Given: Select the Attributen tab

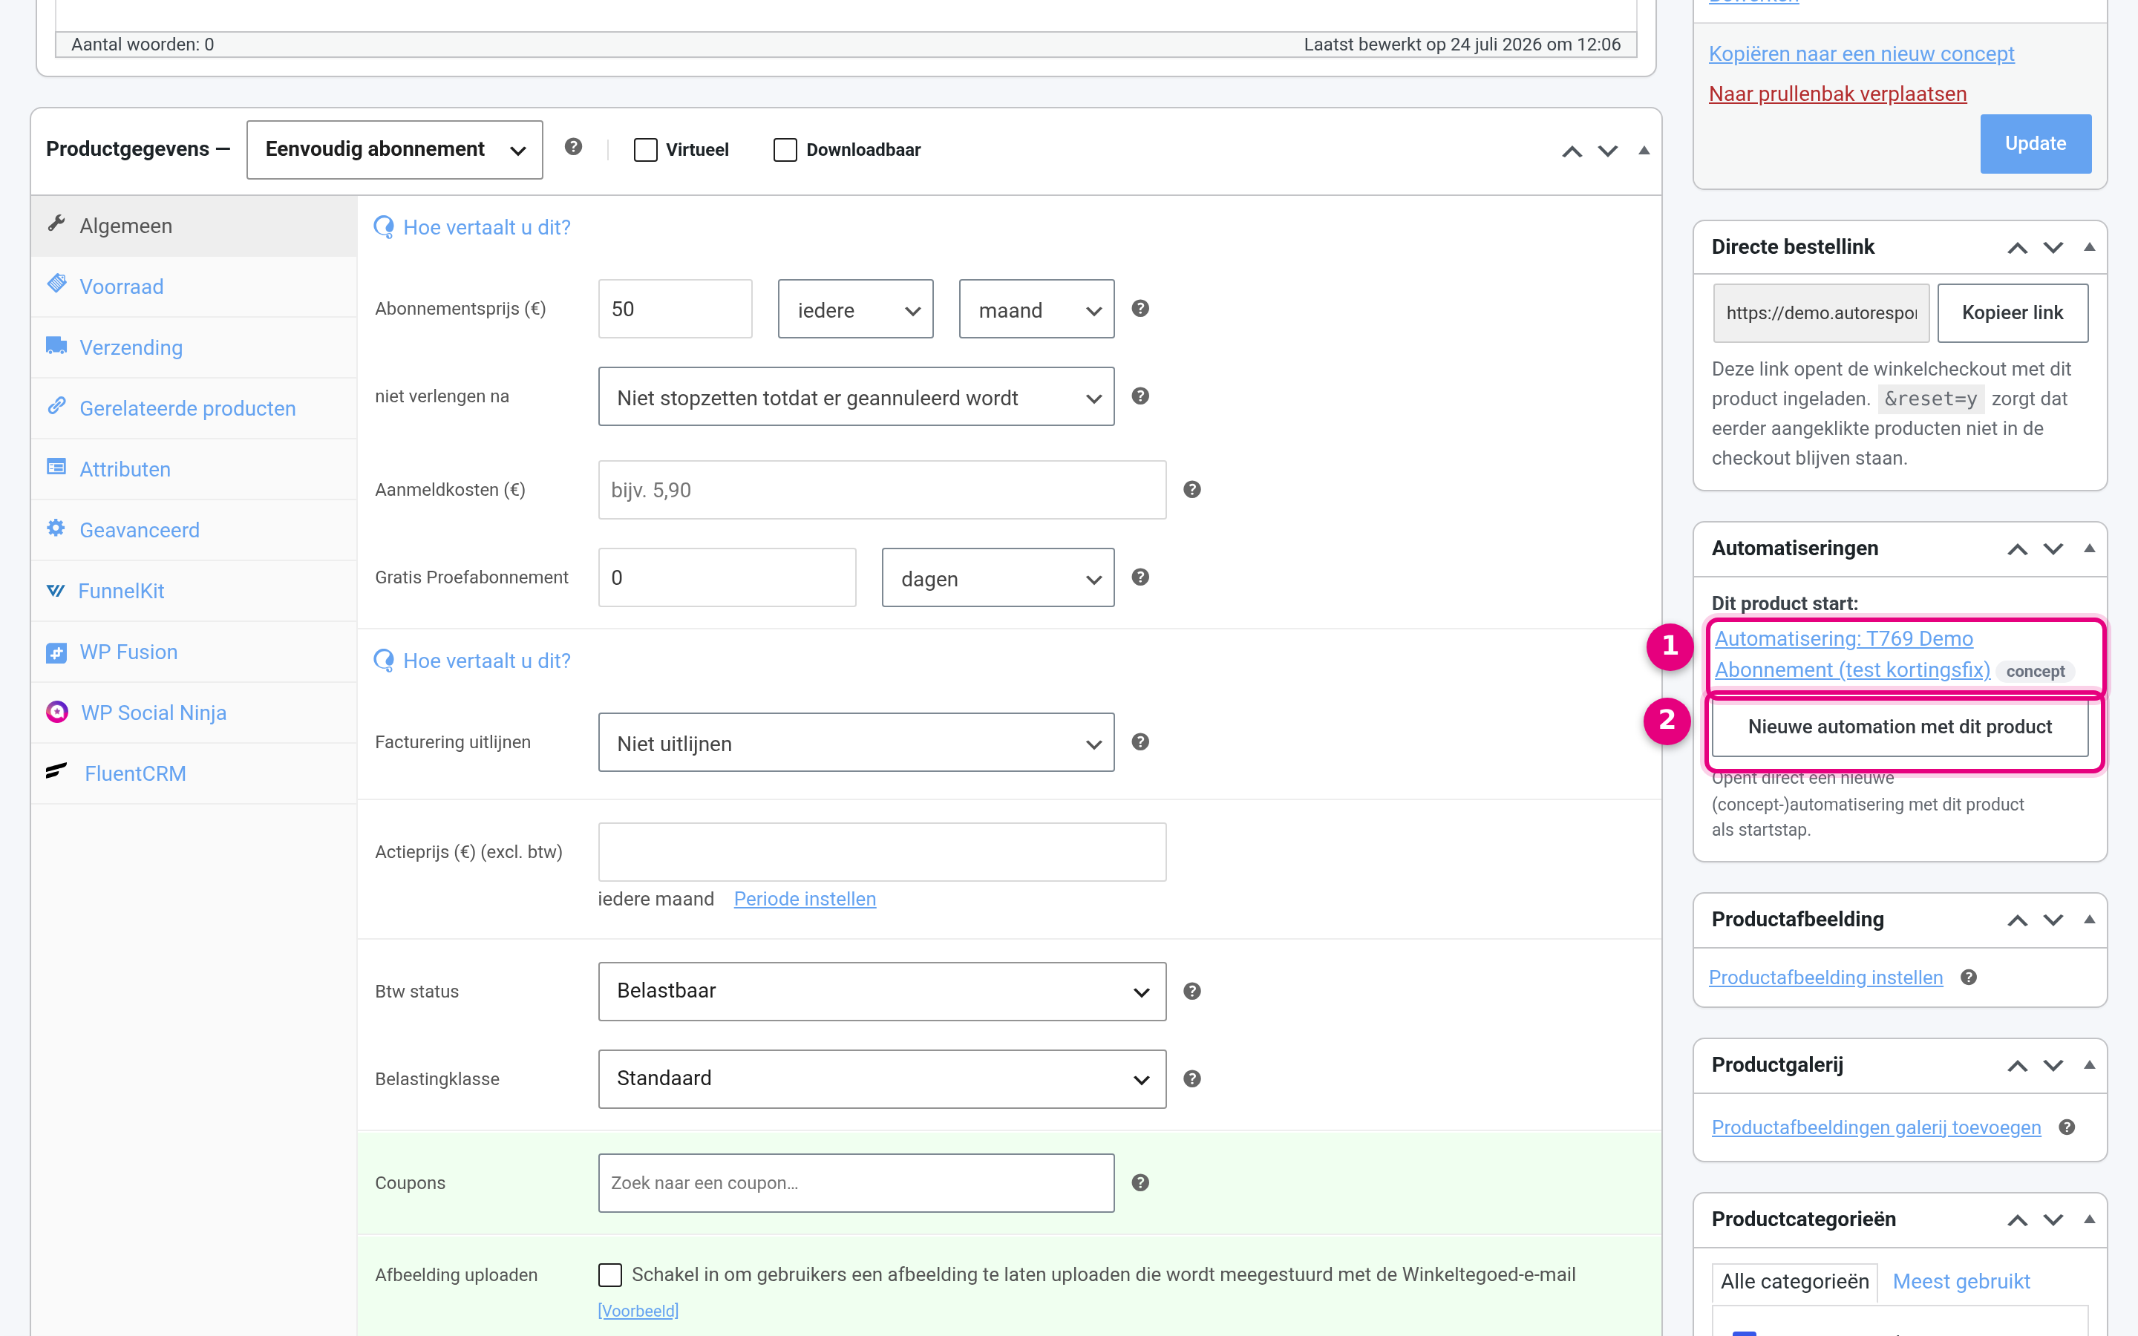Looking at the screenshot, I should (x=194, y=469).
